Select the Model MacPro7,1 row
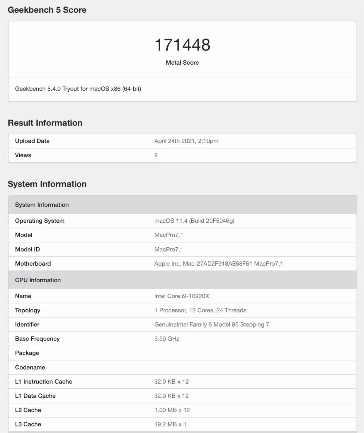 click(169, 235)
